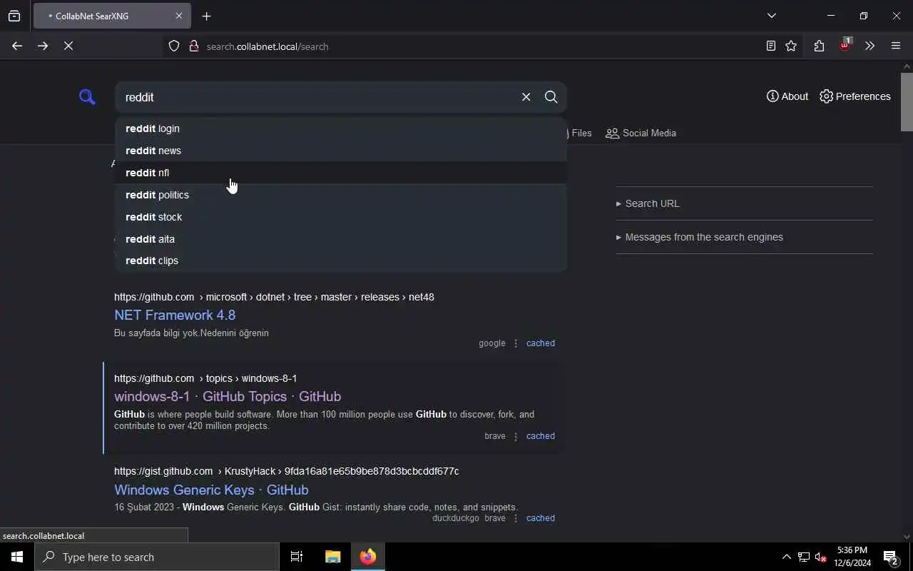
Task: Open a new tab with plus button
Action: (x=206, y=16)
